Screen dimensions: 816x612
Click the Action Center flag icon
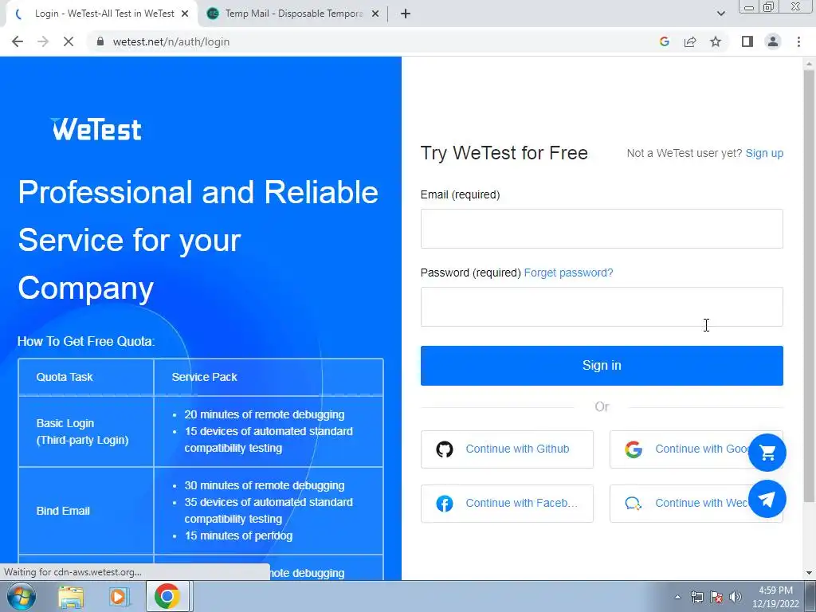pyautogui.click(x=716, y=597)
